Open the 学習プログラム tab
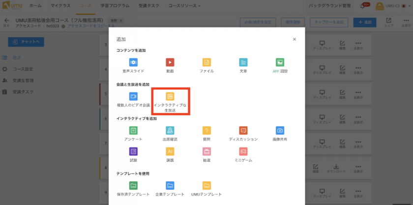 [115, 5]
